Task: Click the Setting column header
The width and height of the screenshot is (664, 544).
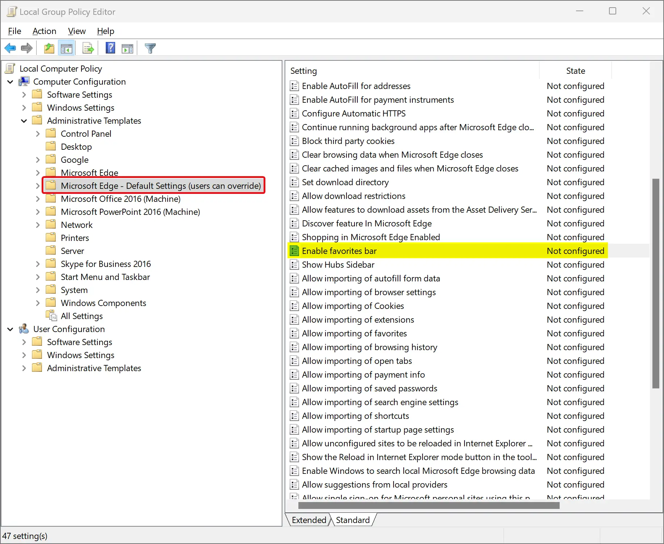Action: tap(303, 71)
